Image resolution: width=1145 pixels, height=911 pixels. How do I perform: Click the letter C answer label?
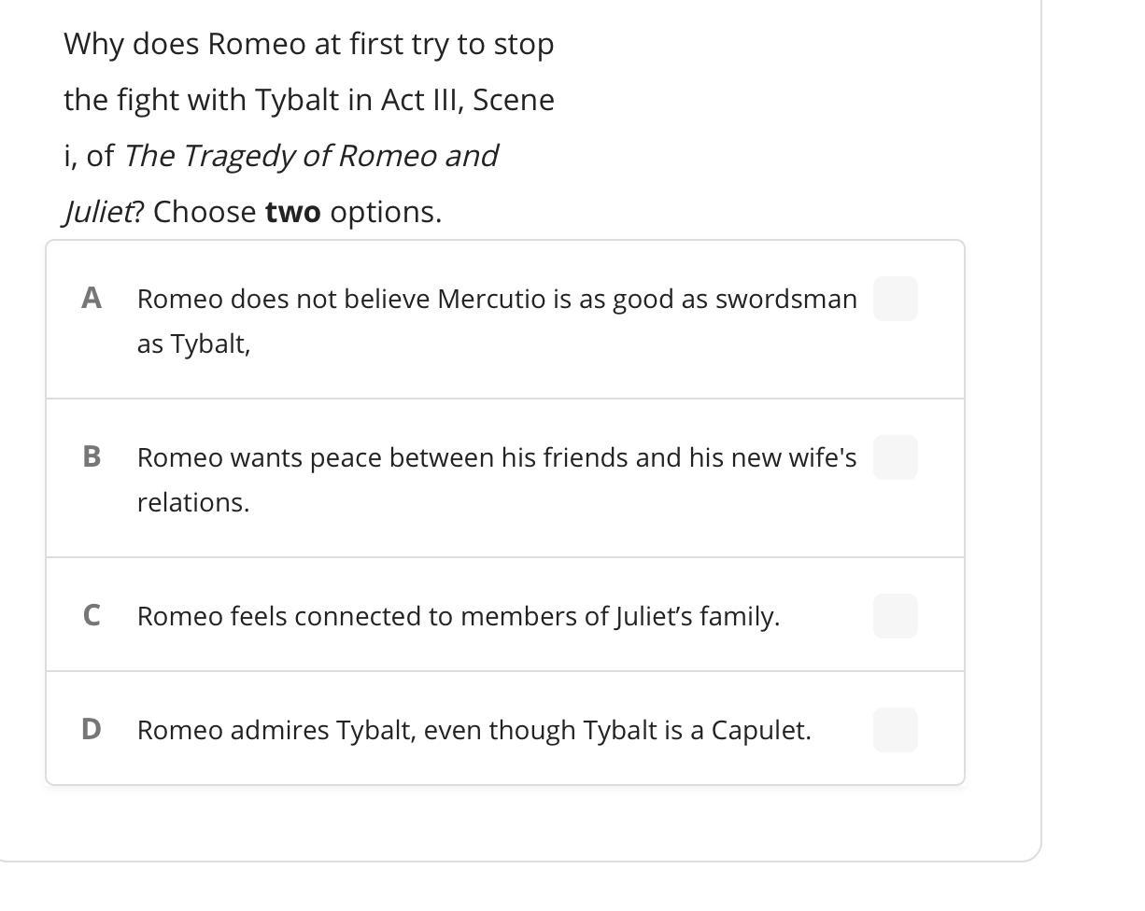pyautogui.click(x=92, y=615)
